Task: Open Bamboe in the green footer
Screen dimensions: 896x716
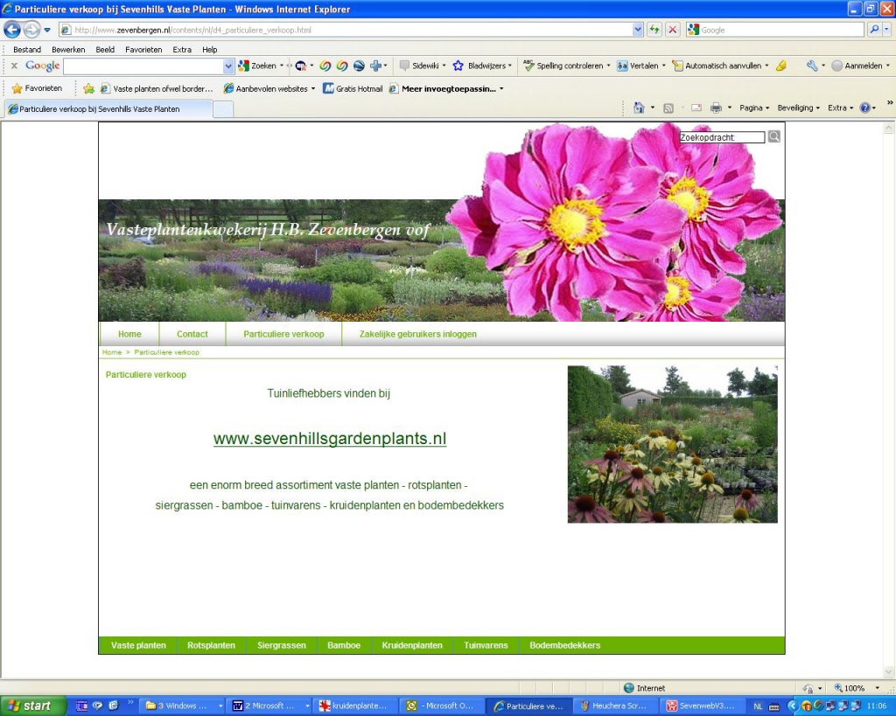Action: click(344, 645)
